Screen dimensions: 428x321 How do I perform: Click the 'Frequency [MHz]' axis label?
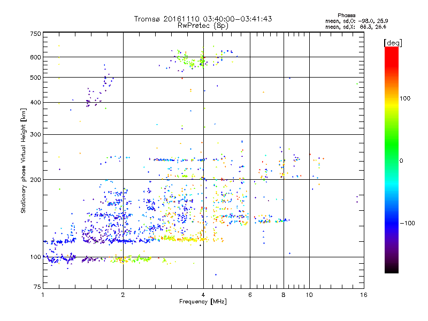203,302
